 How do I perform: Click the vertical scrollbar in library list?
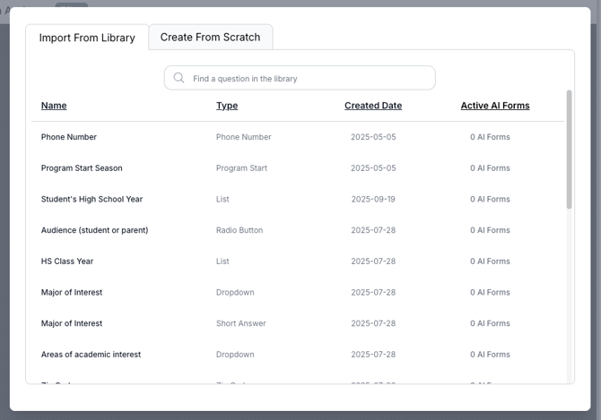click(x=569, y=150)
